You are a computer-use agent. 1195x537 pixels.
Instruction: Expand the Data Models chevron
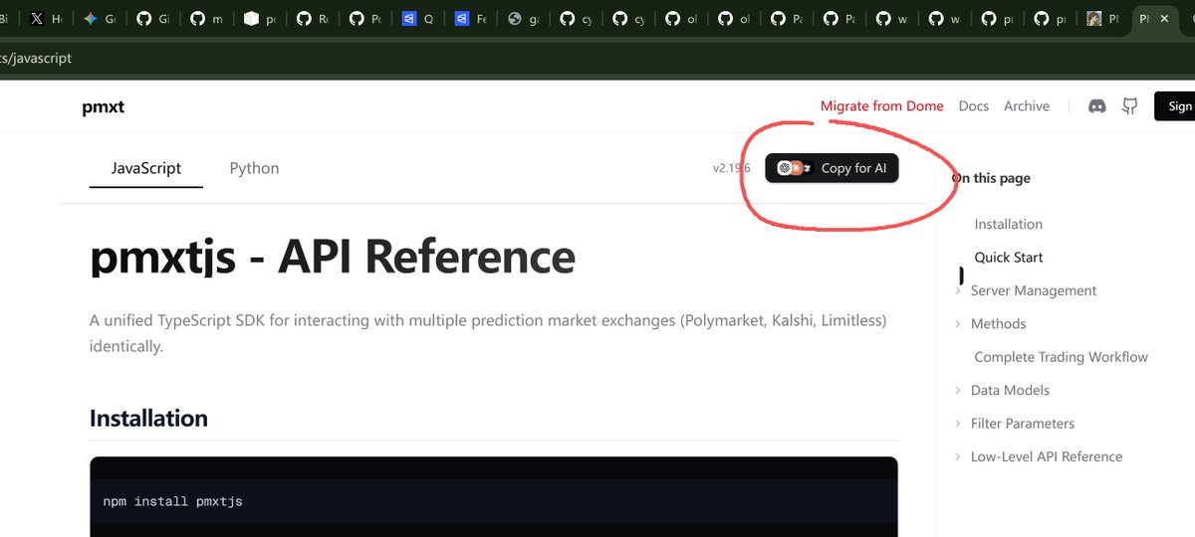point(958,391)
